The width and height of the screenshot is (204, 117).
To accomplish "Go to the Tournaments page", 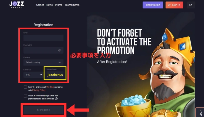I will [x=72, y=5].
